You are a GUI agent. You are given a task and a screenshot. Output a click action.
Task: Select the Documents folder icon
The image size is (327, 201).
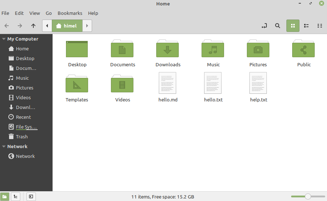click(122, 49)
